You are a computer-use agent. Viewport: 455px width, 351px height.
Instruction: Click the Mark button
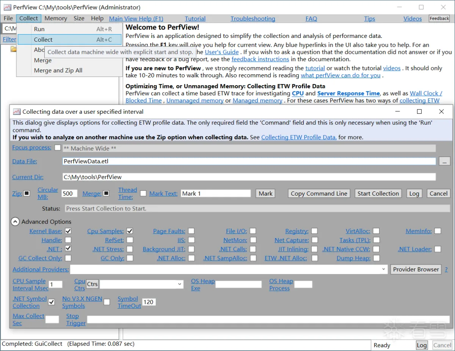265,193
